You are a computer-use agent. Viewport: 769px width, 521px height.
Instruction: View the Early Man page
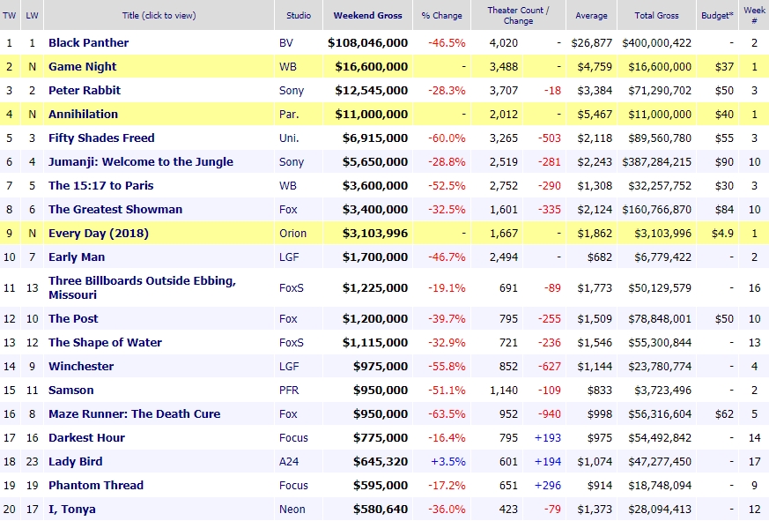click(x=77, y=257)
